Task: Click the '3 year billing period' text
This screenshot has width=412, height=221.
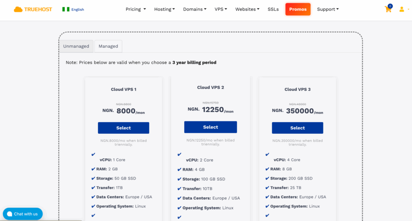Action: pyautogui.click(x=194, y=62)
